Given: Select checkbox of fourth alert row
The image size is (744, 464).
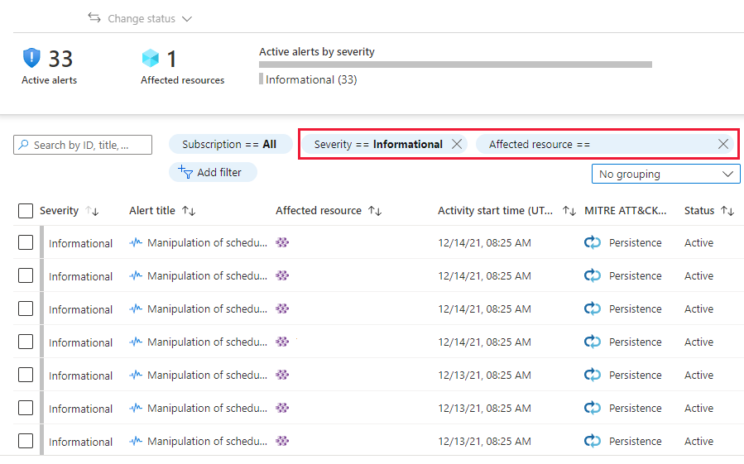Looking at the screenshot, I should (x=26, y=342).
